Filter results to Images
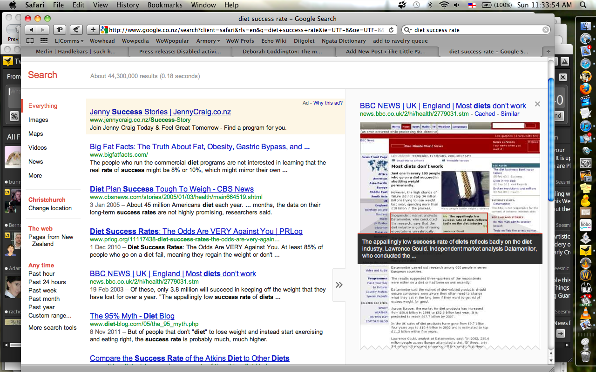This screenshot has height=372, width=596. point(38,120)
